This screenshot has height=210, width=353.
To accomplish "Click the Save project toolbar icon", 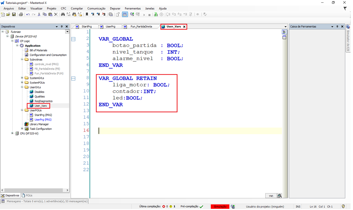I will (x=14, y=14).
